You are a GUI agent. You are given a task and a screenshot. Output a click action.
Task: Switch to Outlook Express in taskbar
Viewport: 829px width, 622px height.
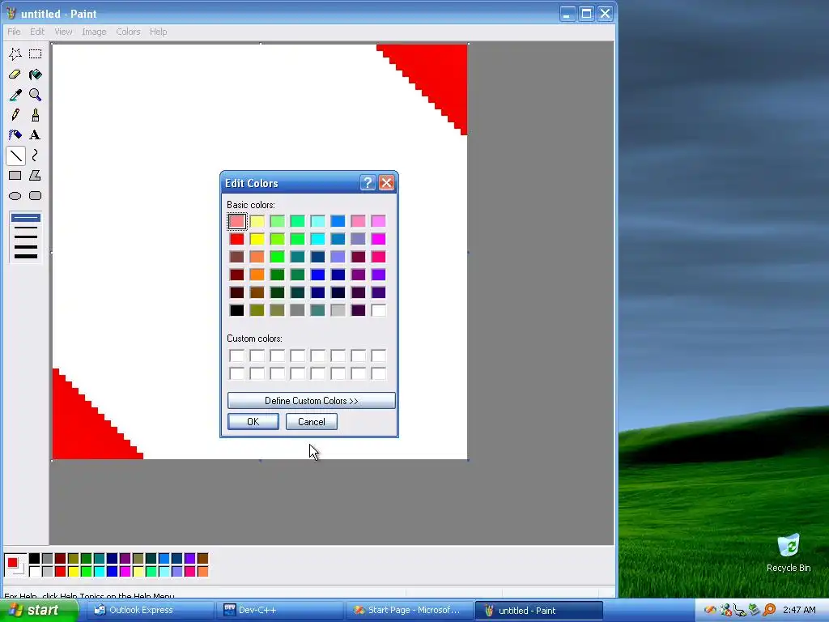click(149, 611)
